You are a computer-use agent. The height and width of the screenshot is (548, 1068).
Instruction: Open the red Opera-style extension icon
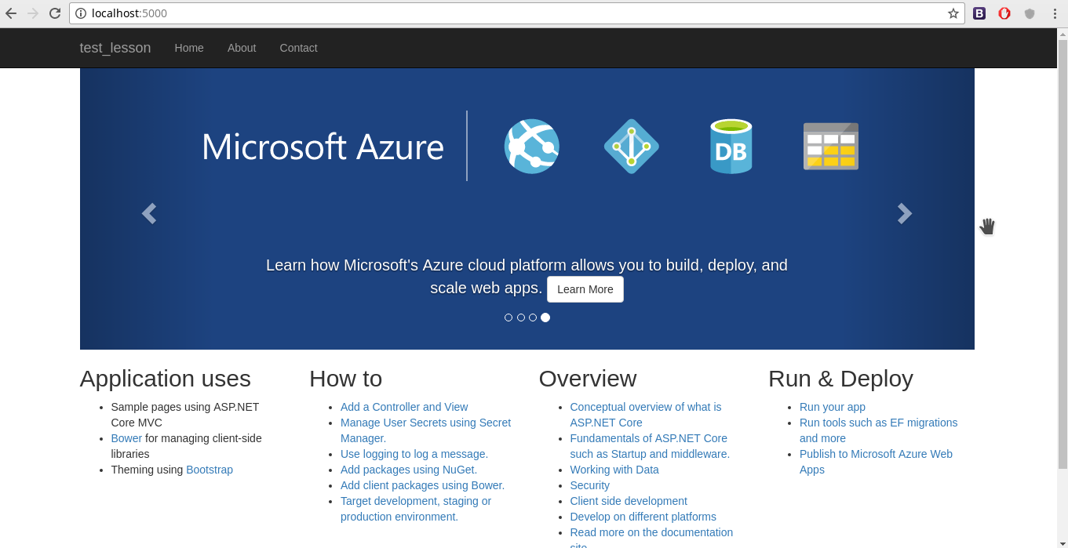(1004, 13)
